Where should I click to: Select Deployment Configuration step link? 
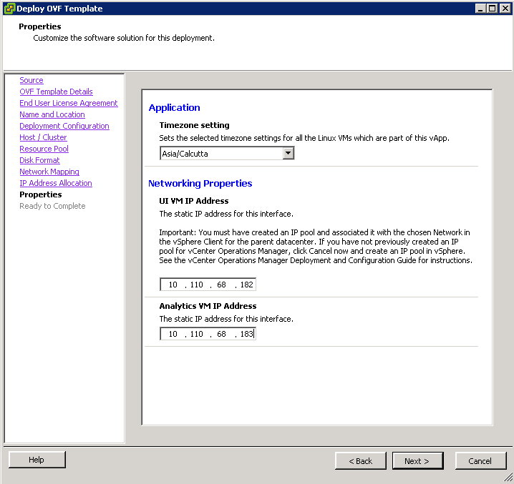(64, 126)
